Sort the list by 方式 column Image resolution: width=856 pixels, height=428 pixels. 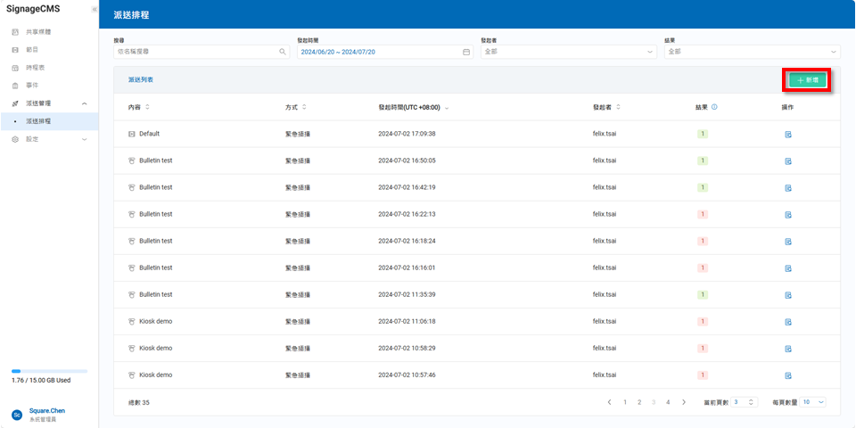(304, 107)
